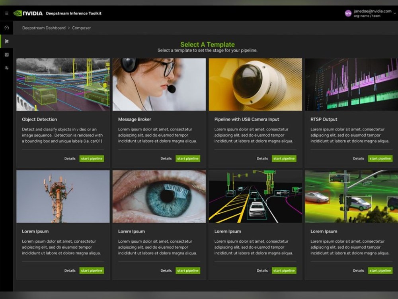Click the 'Select a template to set the stage' subtitle

point(207,50)
